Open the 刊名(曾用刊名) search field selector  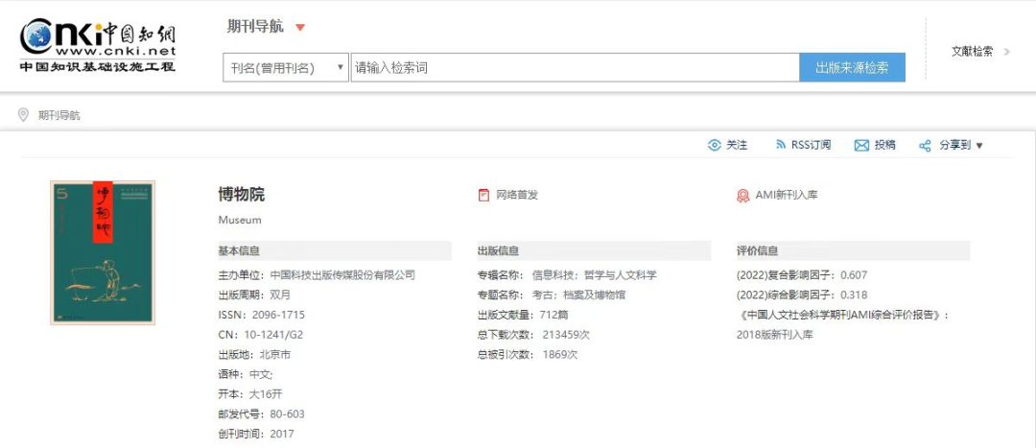coord(286,67)
